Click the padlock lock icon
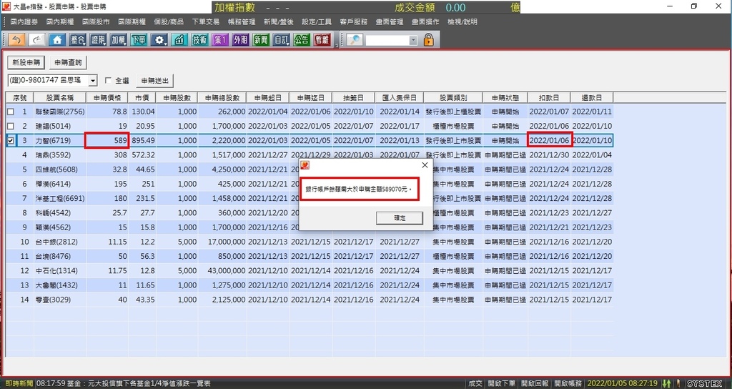732x389 pixels. [429, 40]
